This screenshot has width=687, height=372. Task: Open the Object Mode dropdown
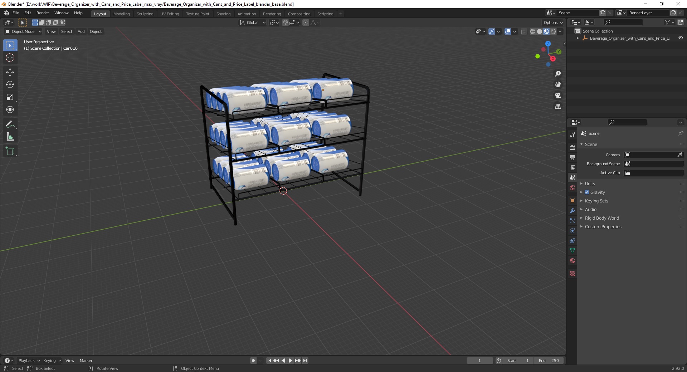(x=23, y=31)
